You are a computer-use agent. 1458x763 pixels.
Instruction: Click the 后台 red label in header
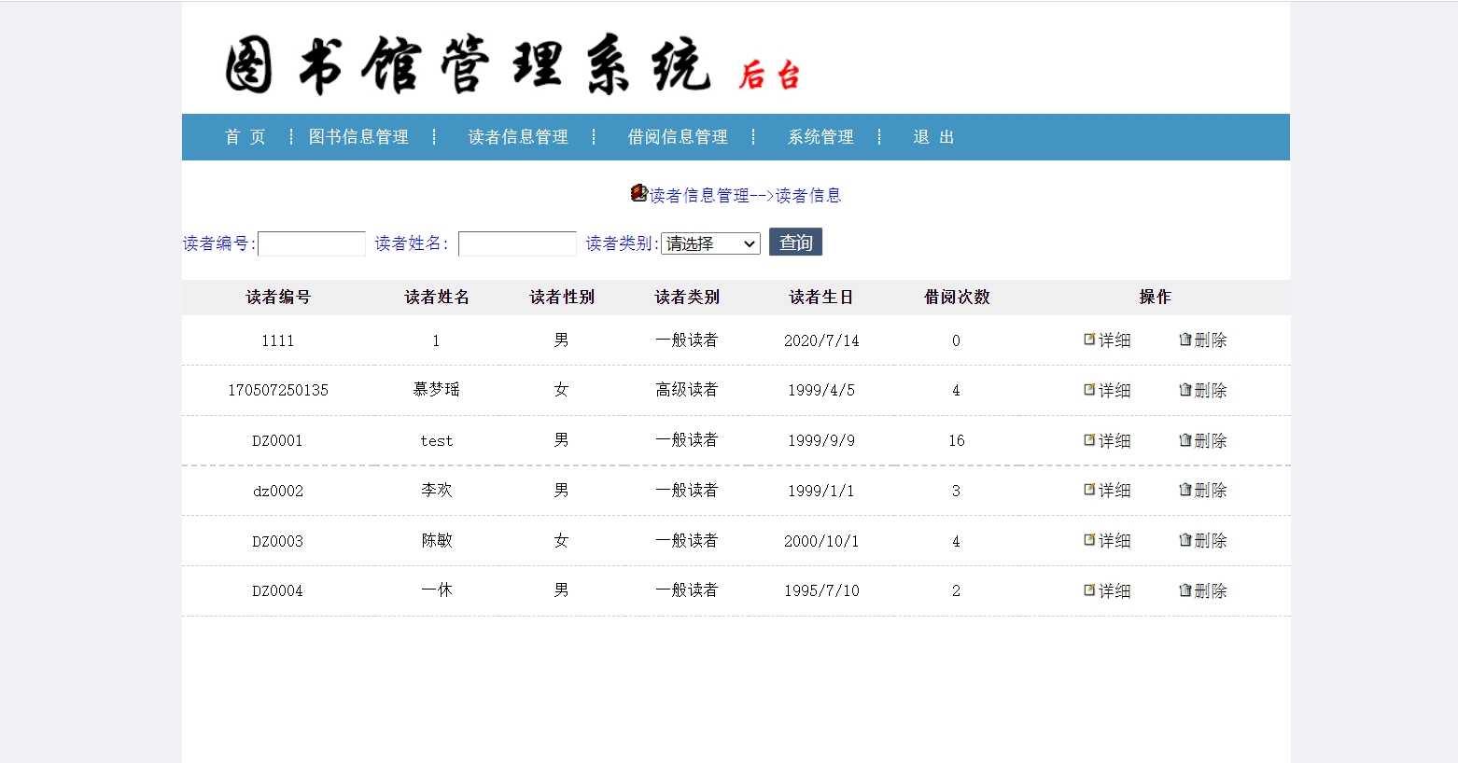[769, 76]
